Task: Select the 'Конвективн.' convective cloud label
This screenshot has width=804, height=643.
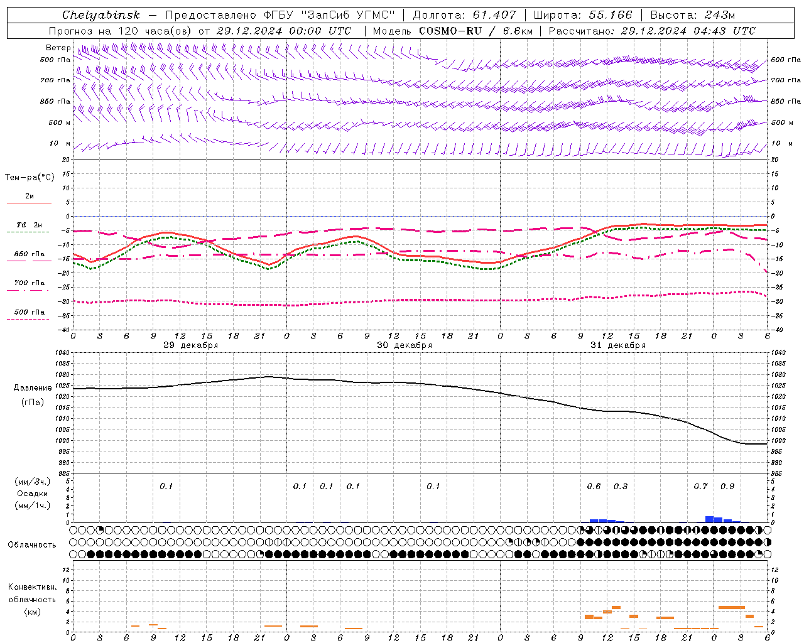Action: click(x=32, y=587)
